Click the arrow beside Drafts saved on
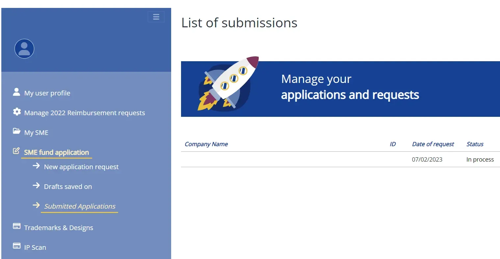The image size is (500, 259). 36,186
